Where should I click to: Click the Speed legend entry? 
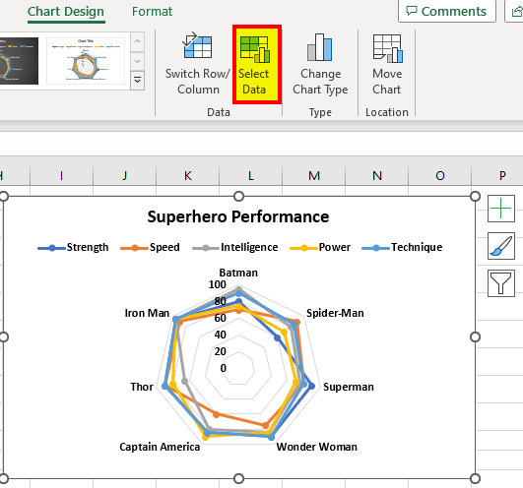point(150,247)
